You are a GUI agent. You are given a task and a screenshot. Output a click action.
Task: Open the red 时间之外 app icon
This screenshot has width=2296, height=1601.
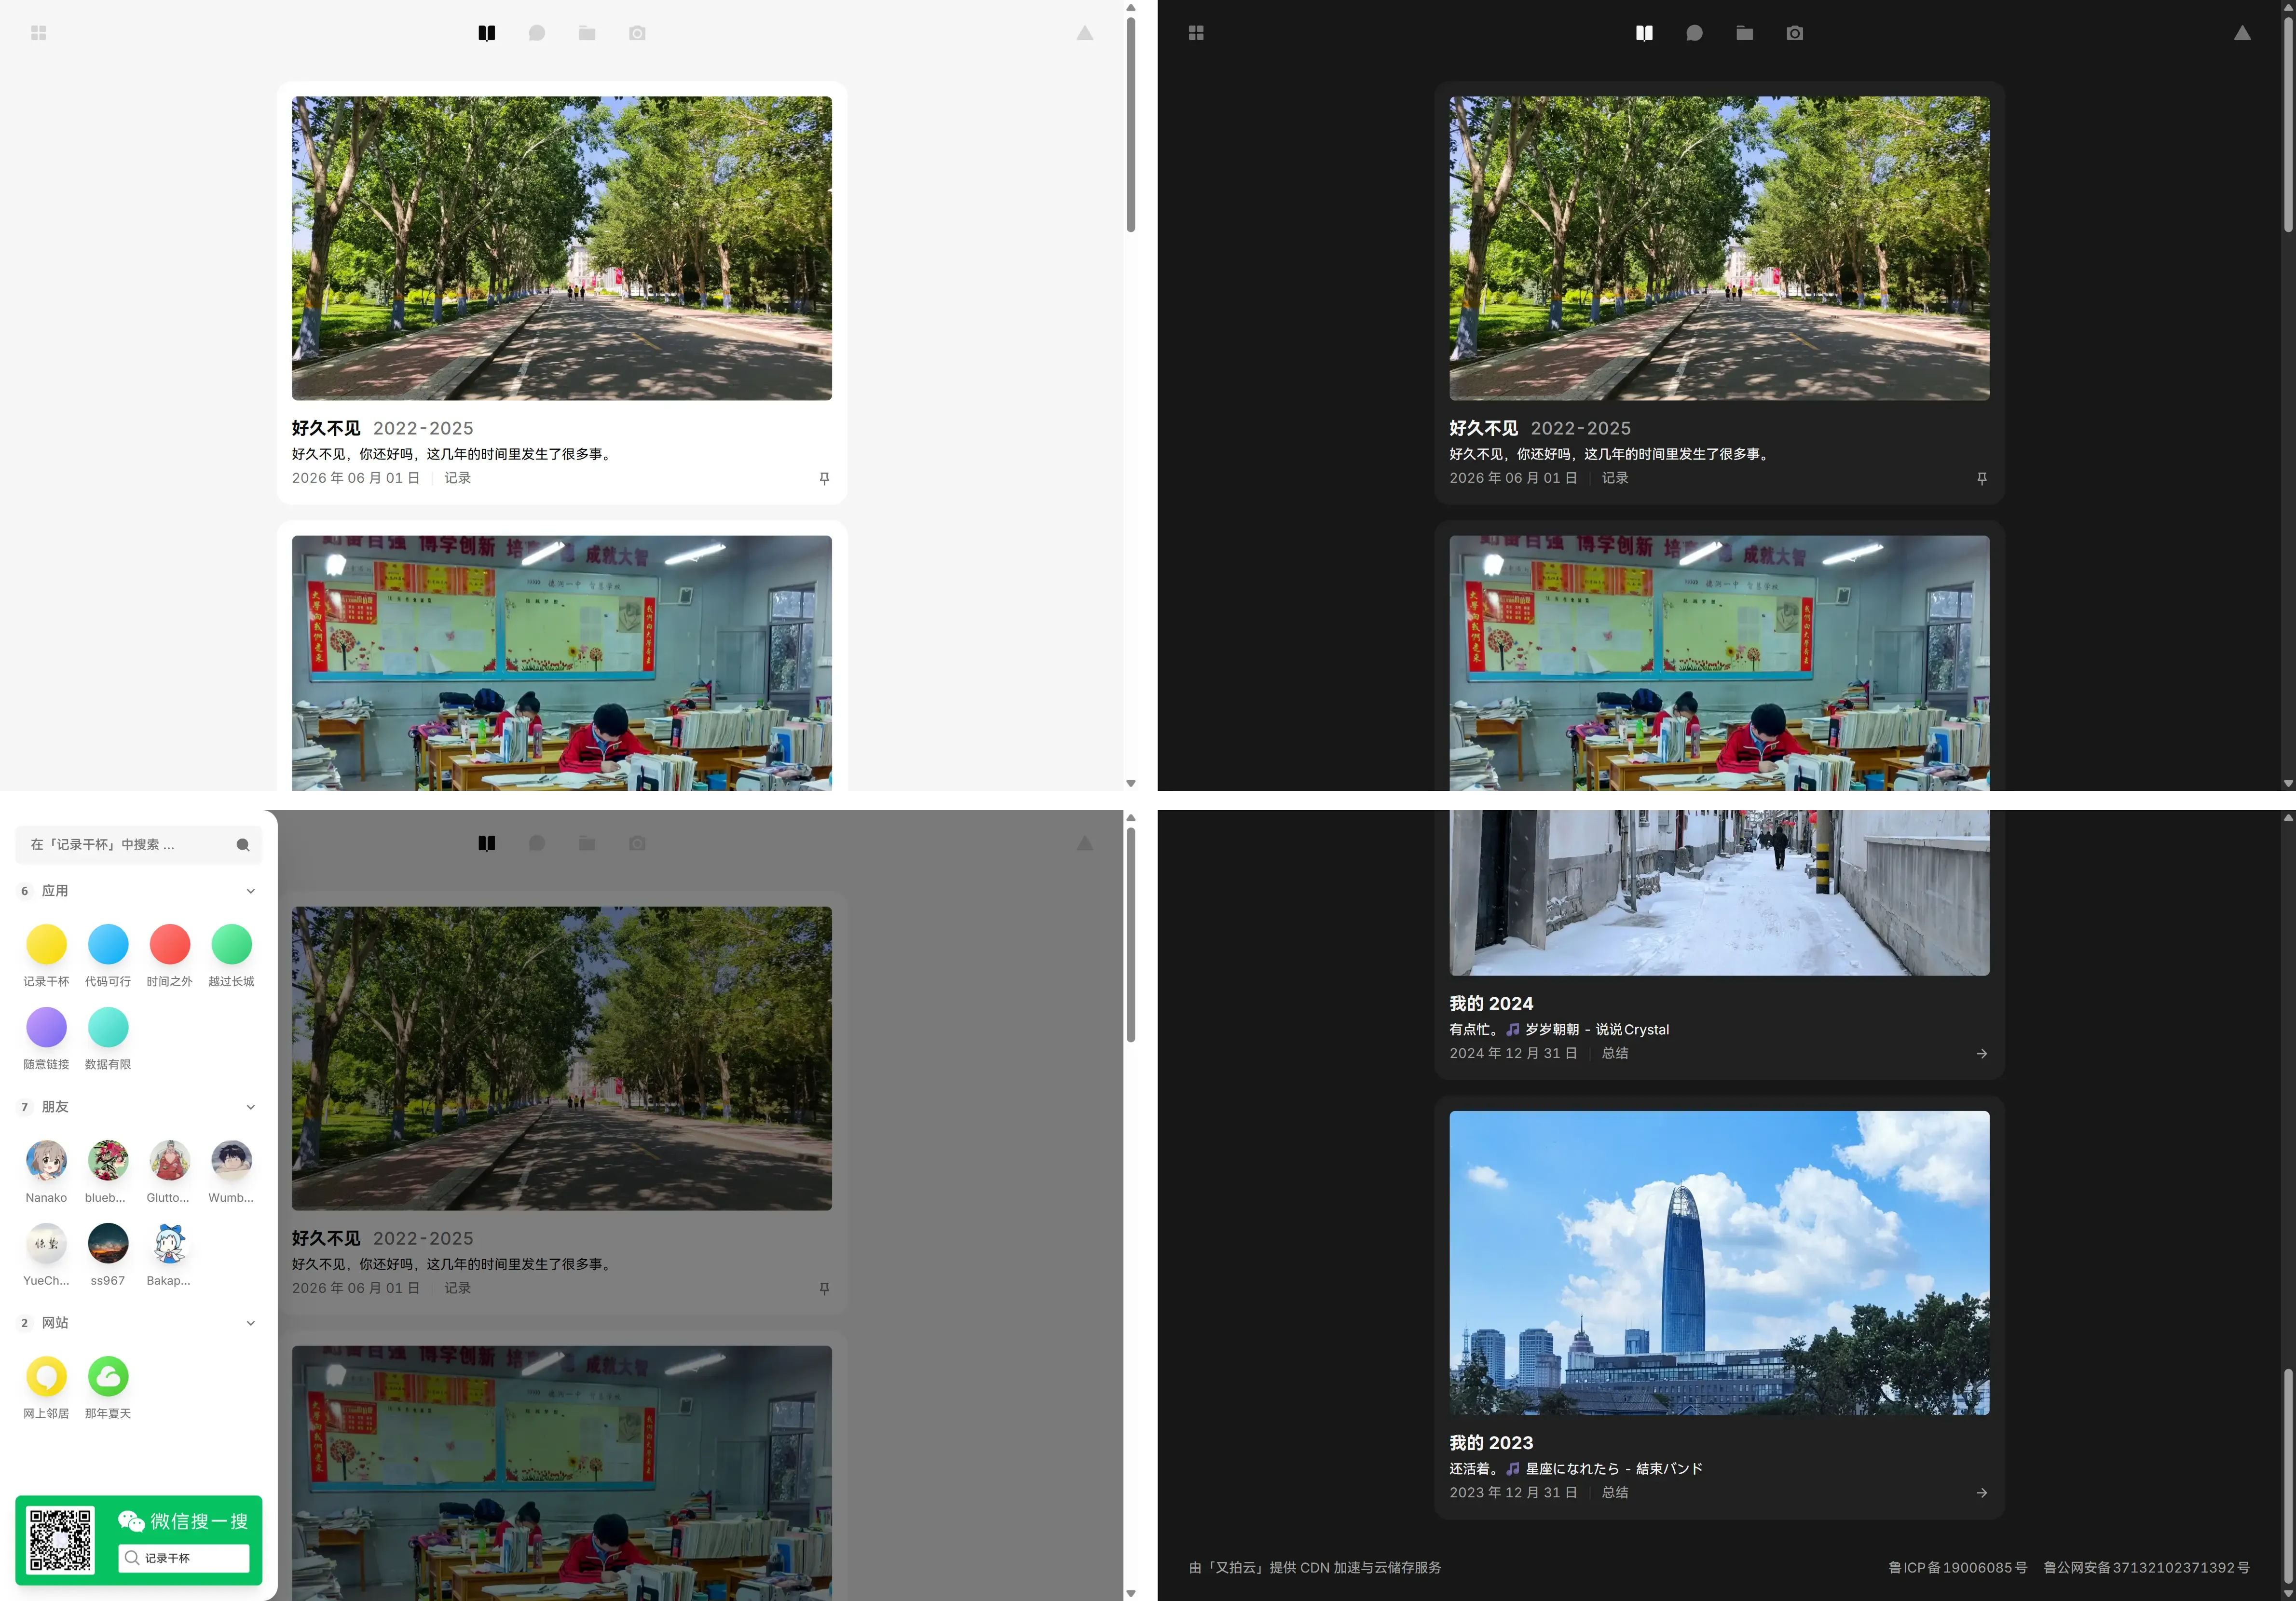169,944
